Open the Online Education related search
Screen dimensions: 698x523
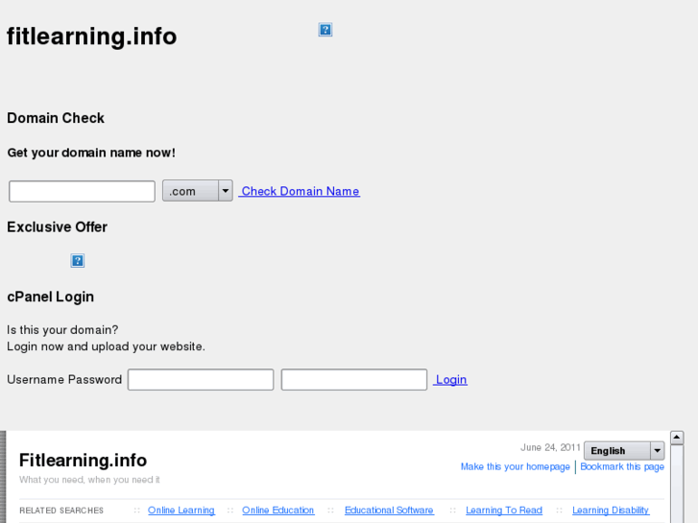[x=278, y=511]
